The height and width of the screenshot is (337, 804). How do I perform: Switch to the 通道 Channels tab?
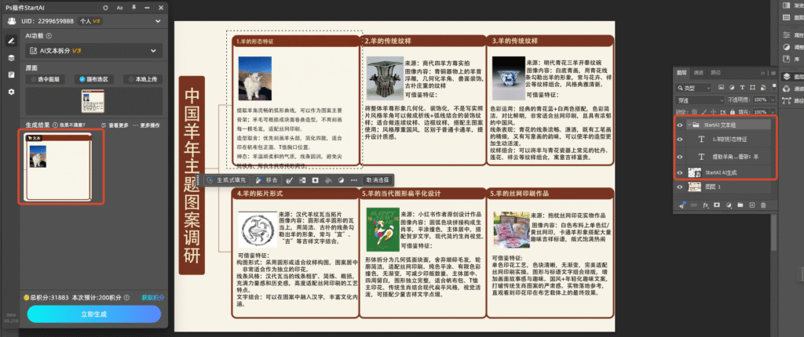[698, 73]
